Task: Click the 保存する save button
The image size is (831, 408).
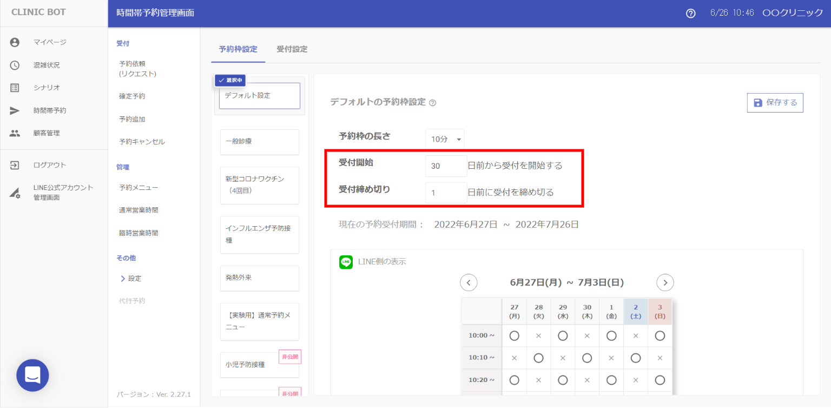Action: [x=775, y=103]
